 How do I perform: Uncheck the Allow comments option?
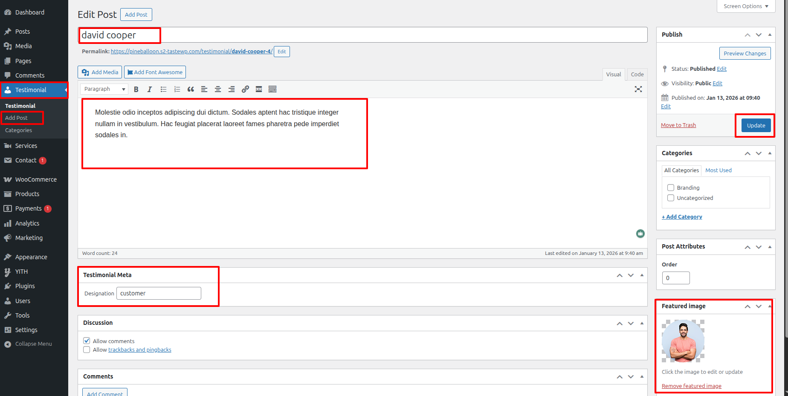pyautogui.click(x=87, y=341)
